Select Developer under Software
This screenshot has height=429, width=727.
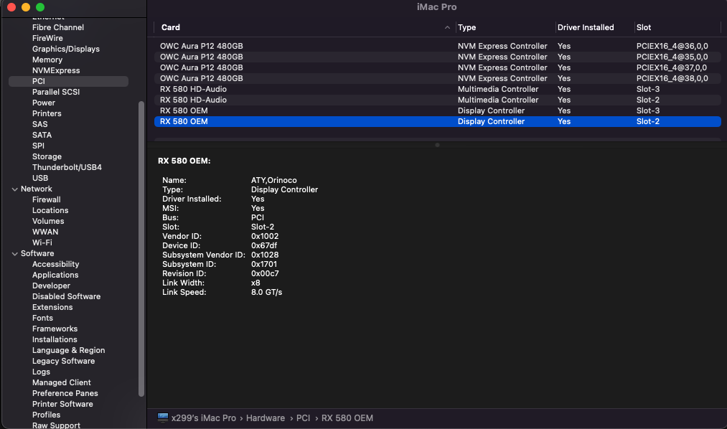(51, 286)
